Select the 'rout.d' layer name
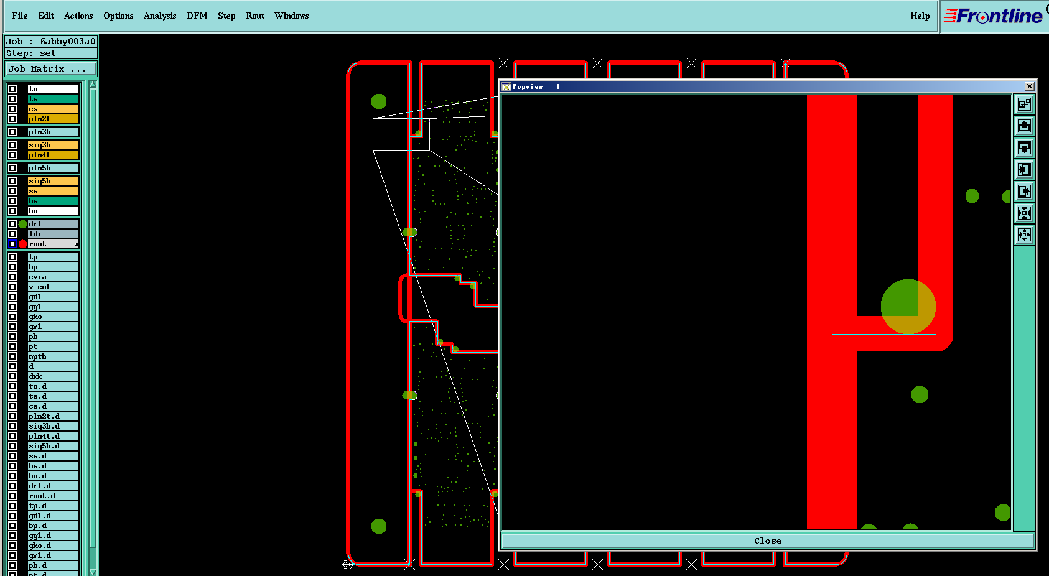This screenshot has width=1049, height=576. click(53, 496)
